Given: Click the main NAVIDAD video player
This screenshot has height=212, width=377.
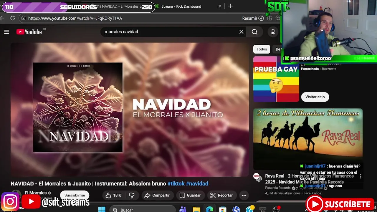Looking at the screenshot, I should 130,110.
